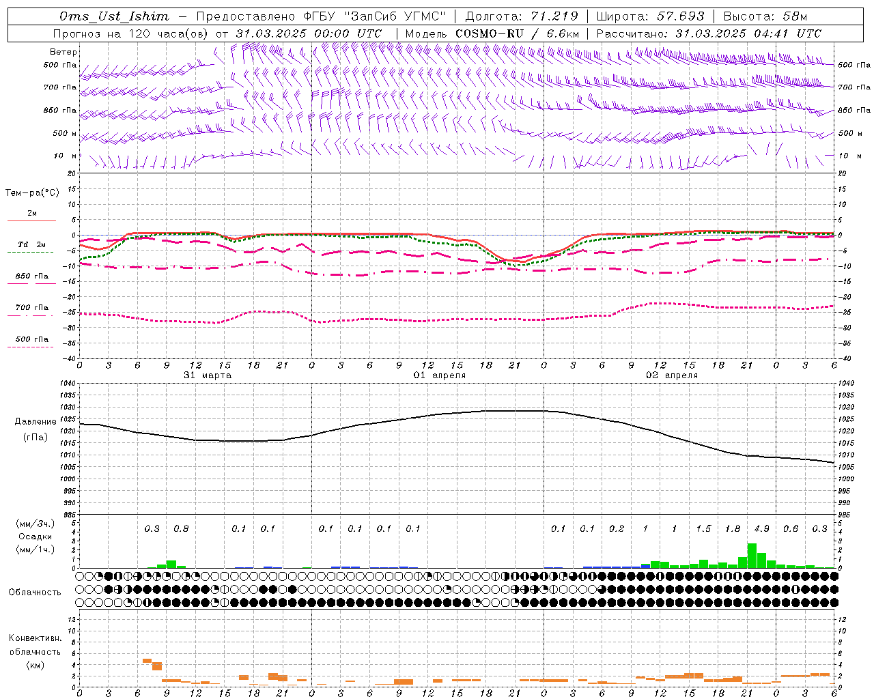Click 'Прогноз на 120 часа(ов)' forecast start text
Image resolution: width=874 pixels, height=699 pixels.
click(132, 33)
